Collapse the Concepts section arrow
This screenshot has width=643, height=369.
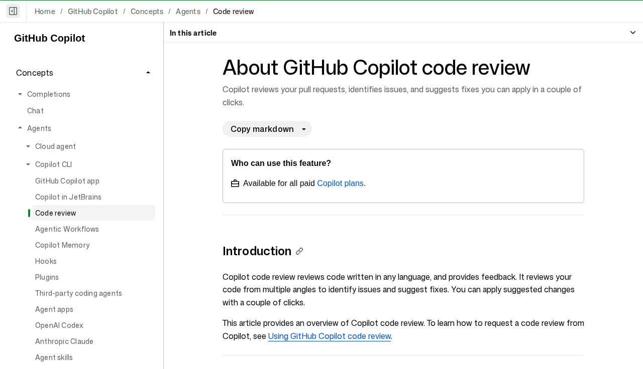(148, 73)
